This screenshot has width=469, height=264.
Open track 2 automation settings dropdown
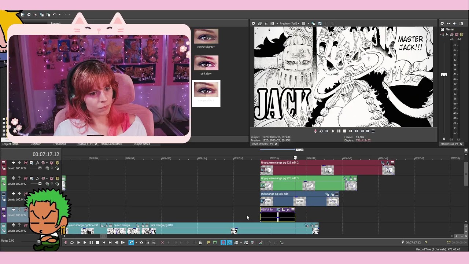pyautogui.click(x=47, y=163)
